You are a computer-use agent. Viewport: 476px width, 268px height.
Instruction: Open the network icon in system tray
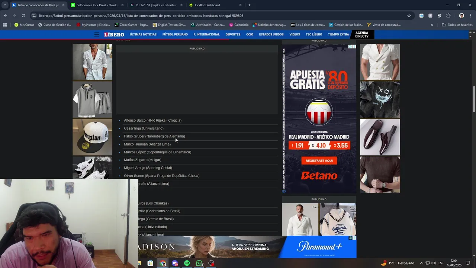(428, 263)
